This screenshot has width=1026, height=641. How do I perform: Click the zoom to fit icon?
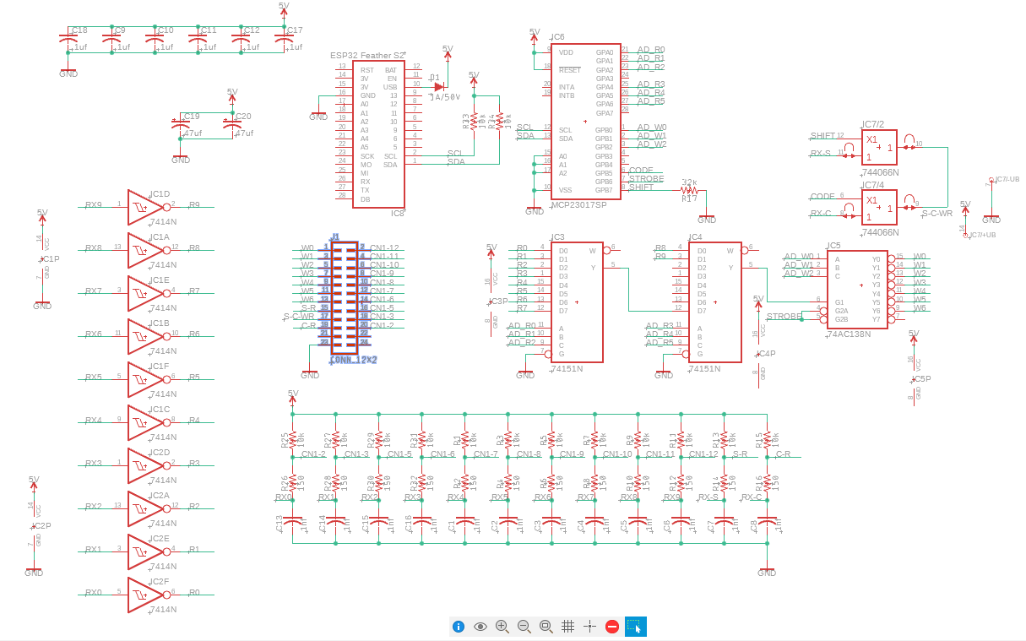(x=546, y=626)
